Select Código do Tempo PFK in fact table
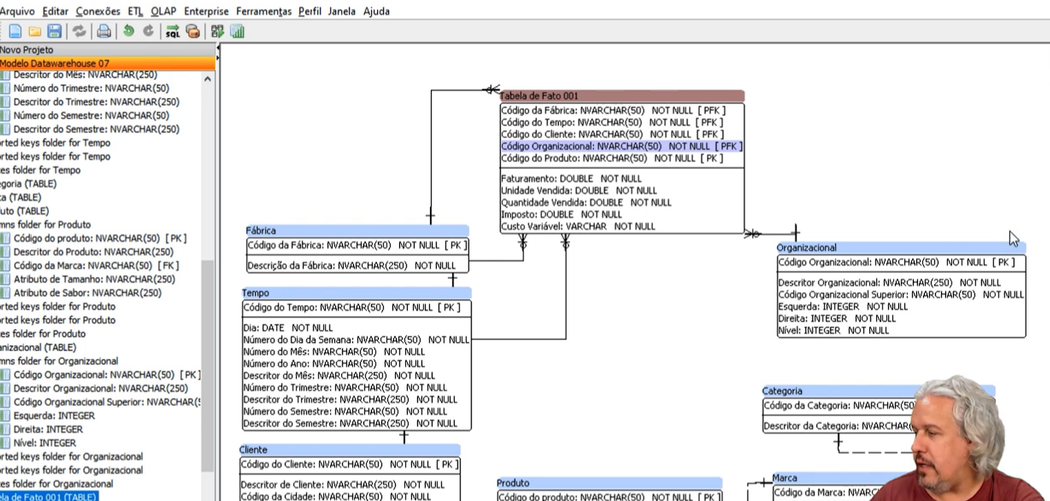This screenshot has height=501, width=1050. click(x=612, y=122)
